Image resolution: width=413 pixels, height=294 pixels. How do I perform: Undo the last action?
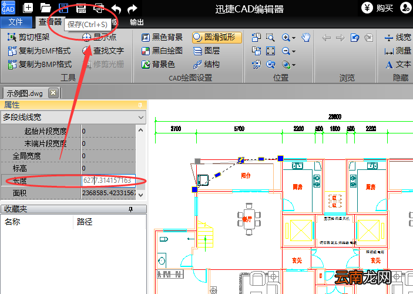tap(116, 9)
